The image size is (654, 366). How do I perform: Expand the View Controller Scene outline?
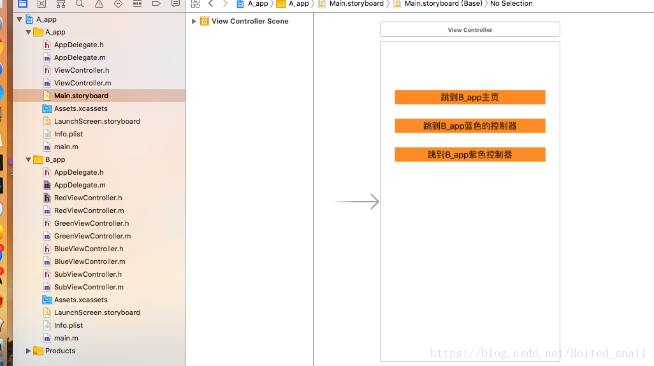point(194,21)
